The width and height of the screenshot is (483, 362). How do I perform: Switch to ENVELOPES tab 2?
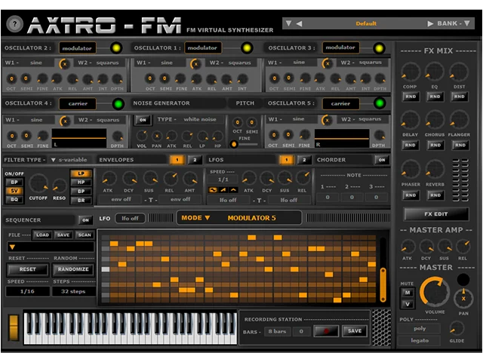coord(195,160)
